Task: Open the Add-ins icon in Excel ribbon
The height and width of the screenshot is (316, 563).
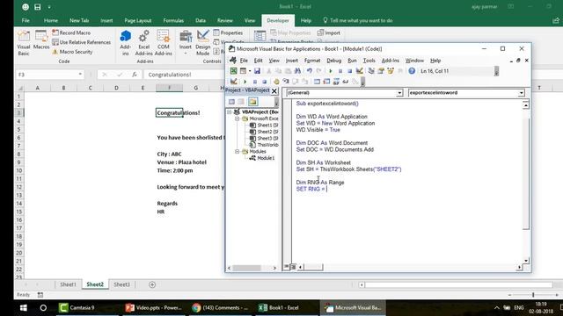Action: click(125, 43)
